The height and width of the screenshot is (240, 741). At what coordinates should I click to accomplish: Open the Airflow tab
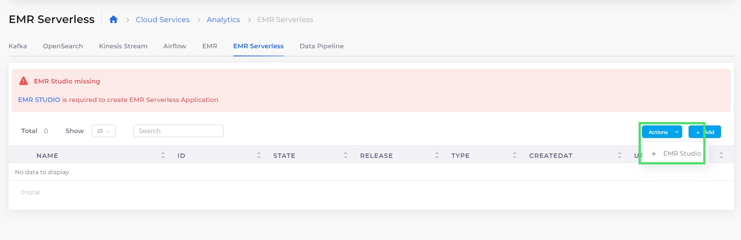click(175, 46)
